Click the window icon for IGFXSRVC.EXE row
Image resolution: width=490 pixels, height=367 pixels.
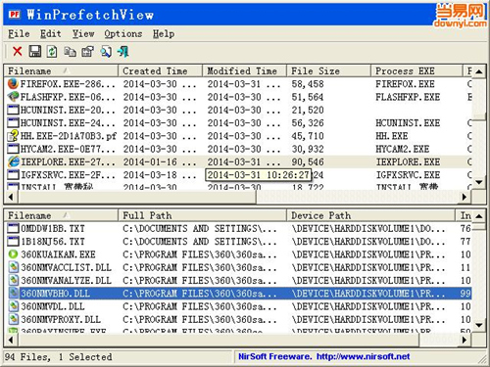pos(13,175)
